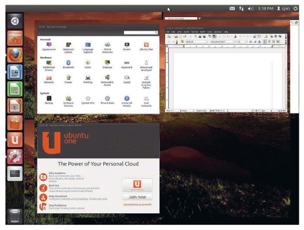The image size is (304, 230).
Task: Open Displays settings
Action: pyautogui.click(x=107, y=65)
